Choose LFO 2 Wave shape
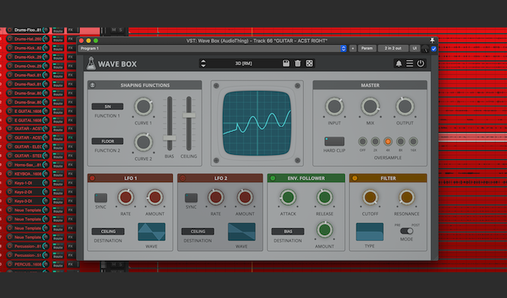The image size is (507, 298). coord(242,232)
